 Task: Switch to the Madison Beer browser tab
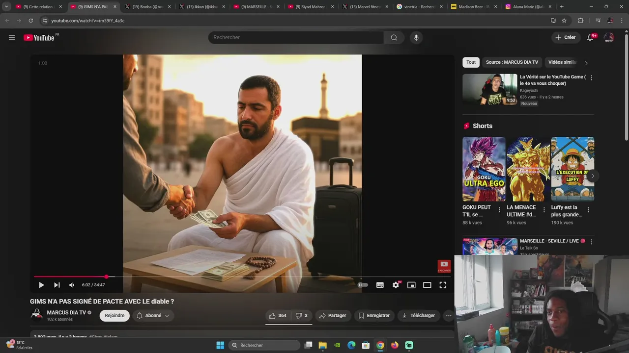[x=473, y=7]
